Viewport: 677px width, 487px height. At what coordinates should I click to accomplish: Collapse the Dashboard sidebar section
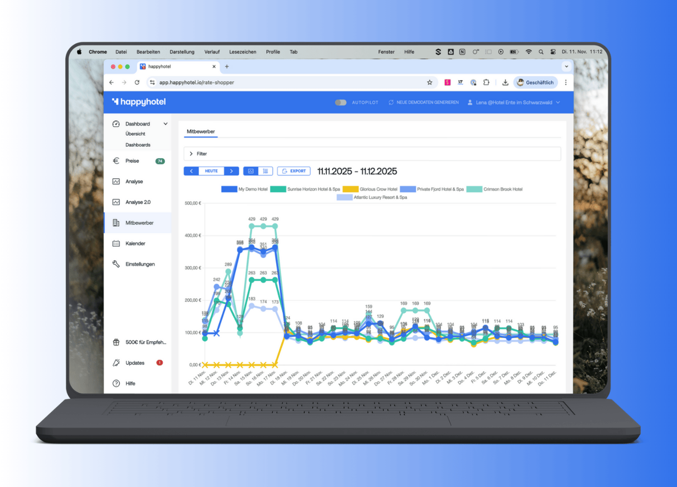(x=166, y=124)
